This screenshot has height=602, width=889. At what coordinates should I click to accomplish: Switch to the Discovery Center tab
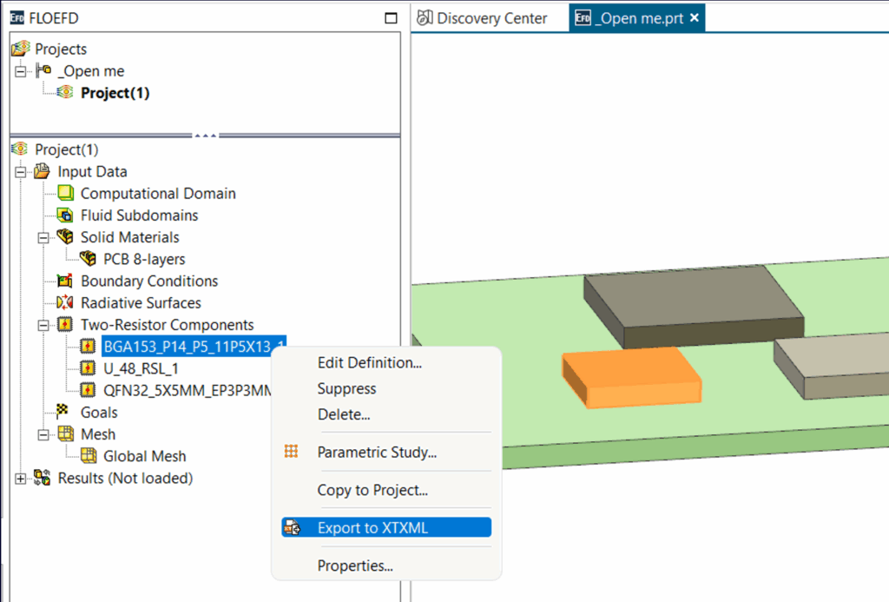tap(491, 18)
